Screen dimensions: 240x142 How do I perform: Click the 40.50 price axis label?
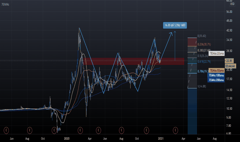(229, 30)
